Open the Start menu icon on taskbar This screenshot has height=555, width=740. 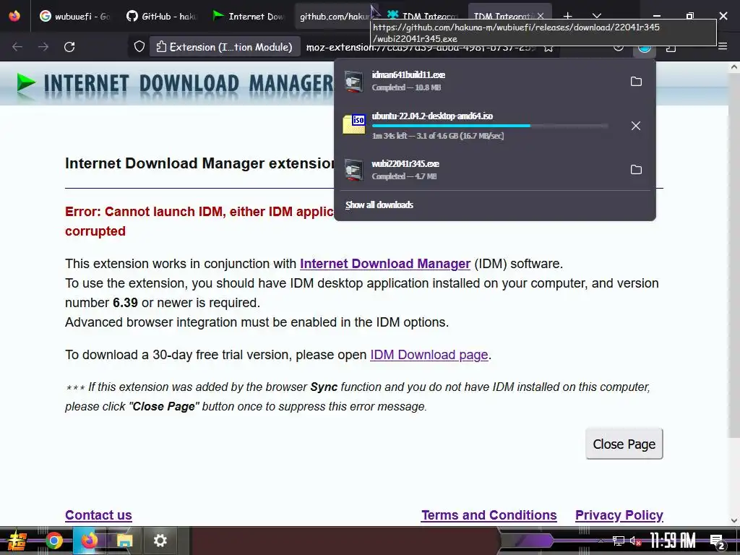click(17, 541)
